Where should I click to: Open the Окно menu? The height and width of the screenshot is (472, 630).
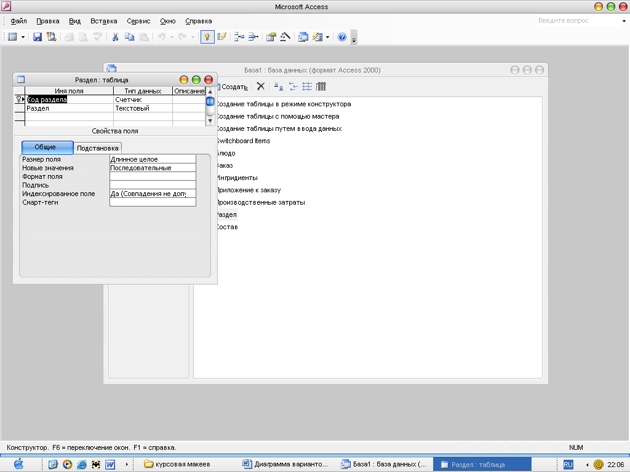click(167, 21)
